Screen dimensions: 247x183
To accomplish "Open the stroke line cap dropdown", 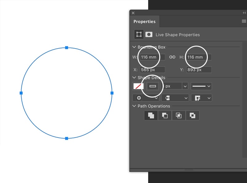I will [x=175, y=98].
